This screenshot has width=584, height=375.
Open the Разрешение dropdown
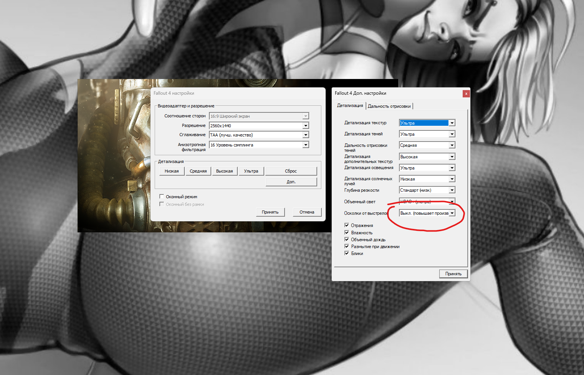click(306, 126)
